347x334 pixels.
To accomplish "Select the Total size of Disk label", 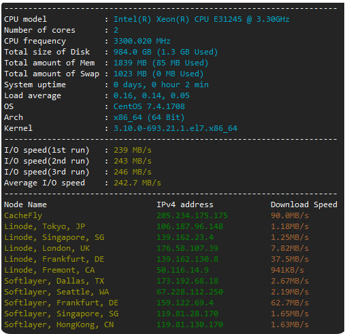I will 47,52.
